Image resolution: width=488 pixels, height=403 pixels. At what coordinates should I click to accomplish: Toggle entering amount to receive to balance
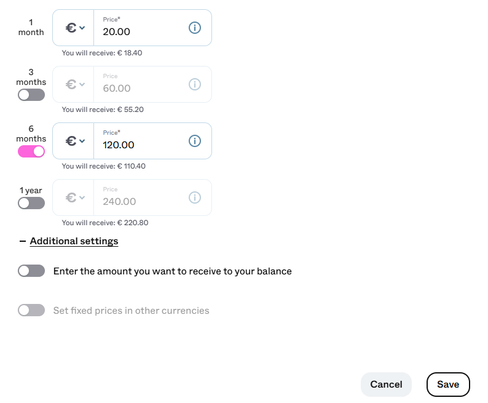point(31,271)
